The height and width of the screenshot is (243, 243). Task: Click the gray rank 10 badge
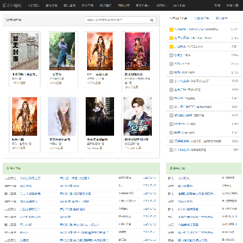click(171, 107)
